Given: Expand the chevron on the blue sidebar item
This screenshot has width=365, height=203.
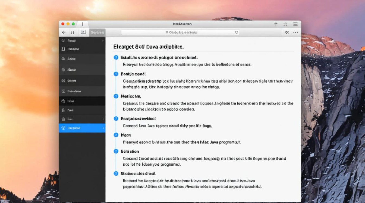Looking at the screenshot, I should pyautogui.click(x=103, y=128).
